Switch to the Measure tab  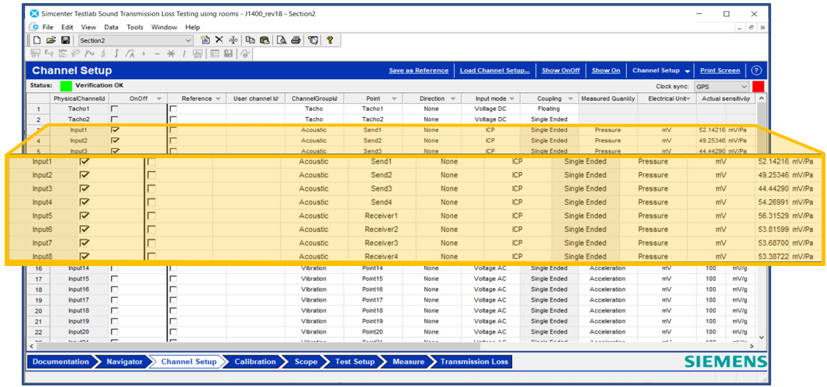408,361
